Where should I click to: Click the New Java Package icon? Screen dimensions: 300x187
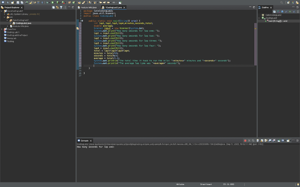[x=69, y=2]
